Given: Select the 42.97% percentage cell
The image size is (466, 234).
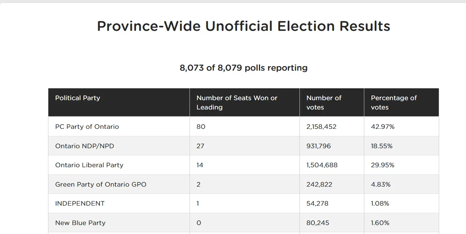Looking at the screenshot, I should point(383,127).
